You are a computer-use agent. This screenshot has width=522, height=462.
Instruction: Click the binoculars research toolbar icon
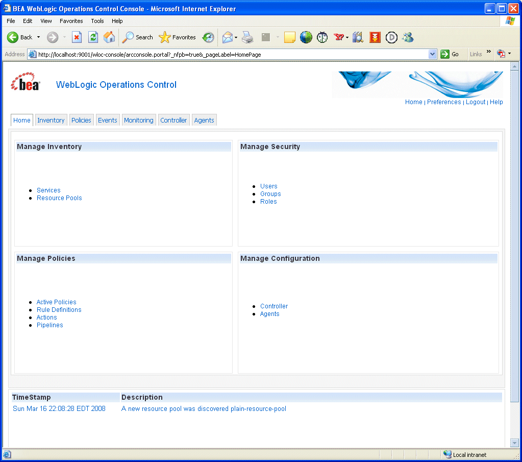click(x=358, y=37)
